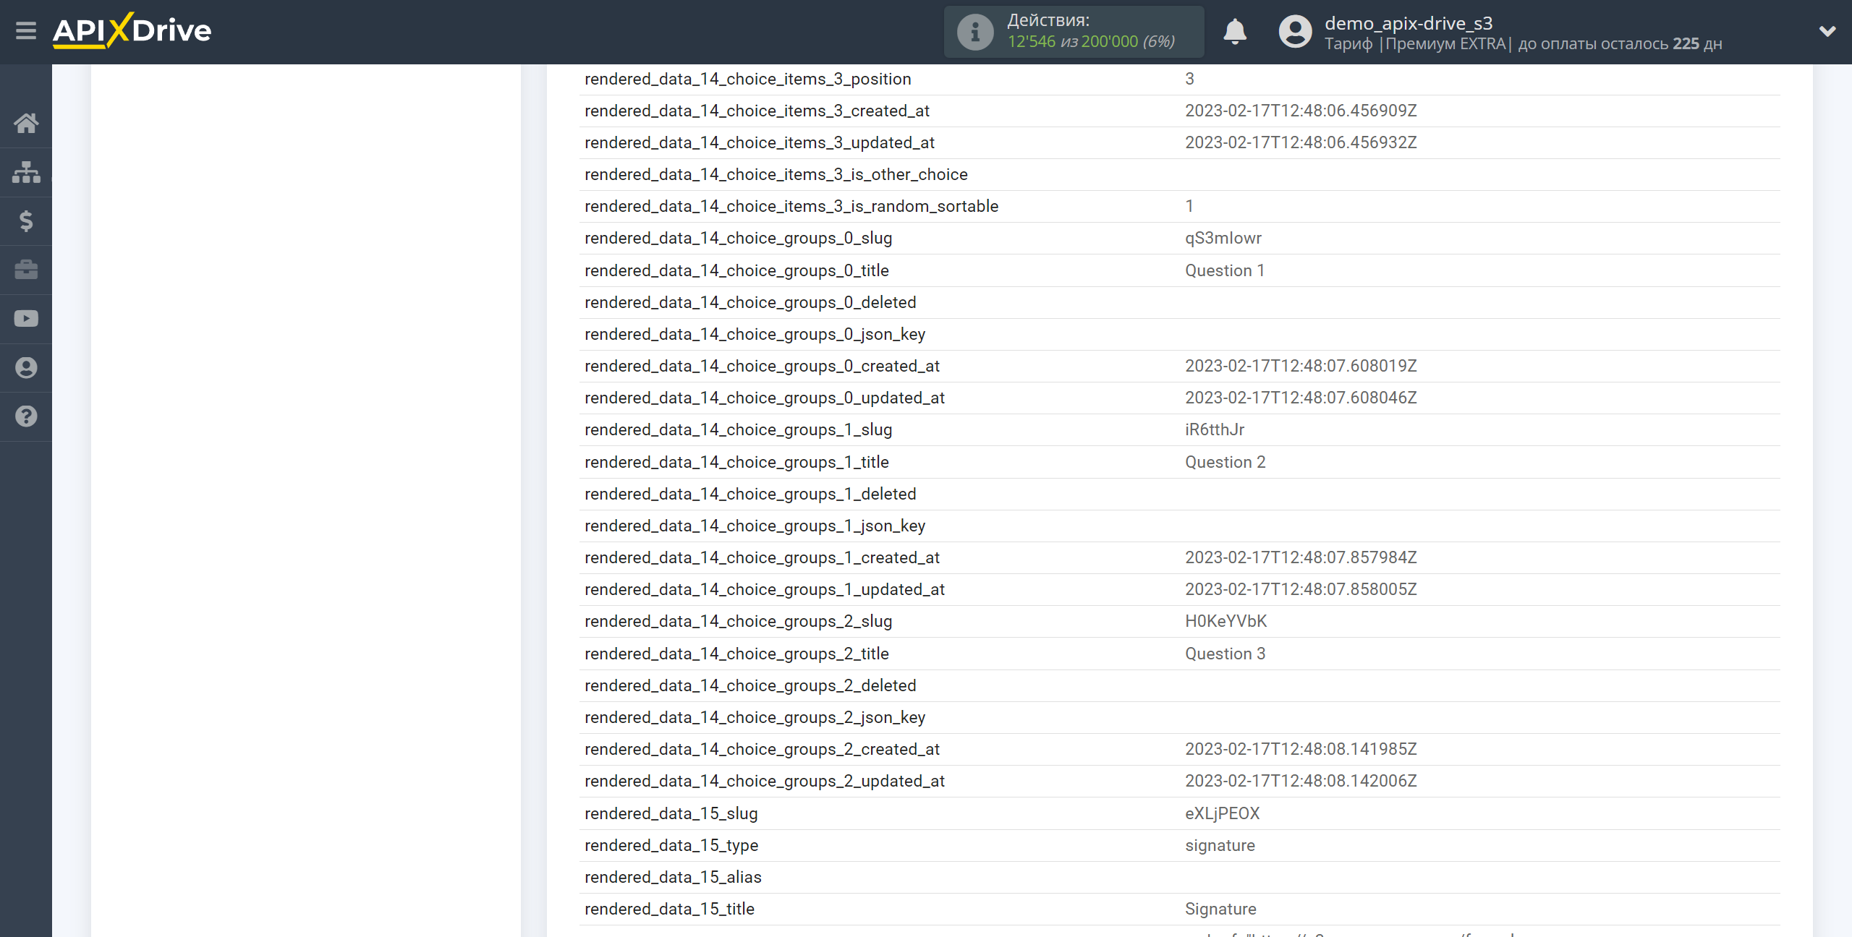Image resolution: width=1852 pixels, height=937 pixels.
Task: Open connections sitemap icon in sidebar
Action: (x=26, y=172)
